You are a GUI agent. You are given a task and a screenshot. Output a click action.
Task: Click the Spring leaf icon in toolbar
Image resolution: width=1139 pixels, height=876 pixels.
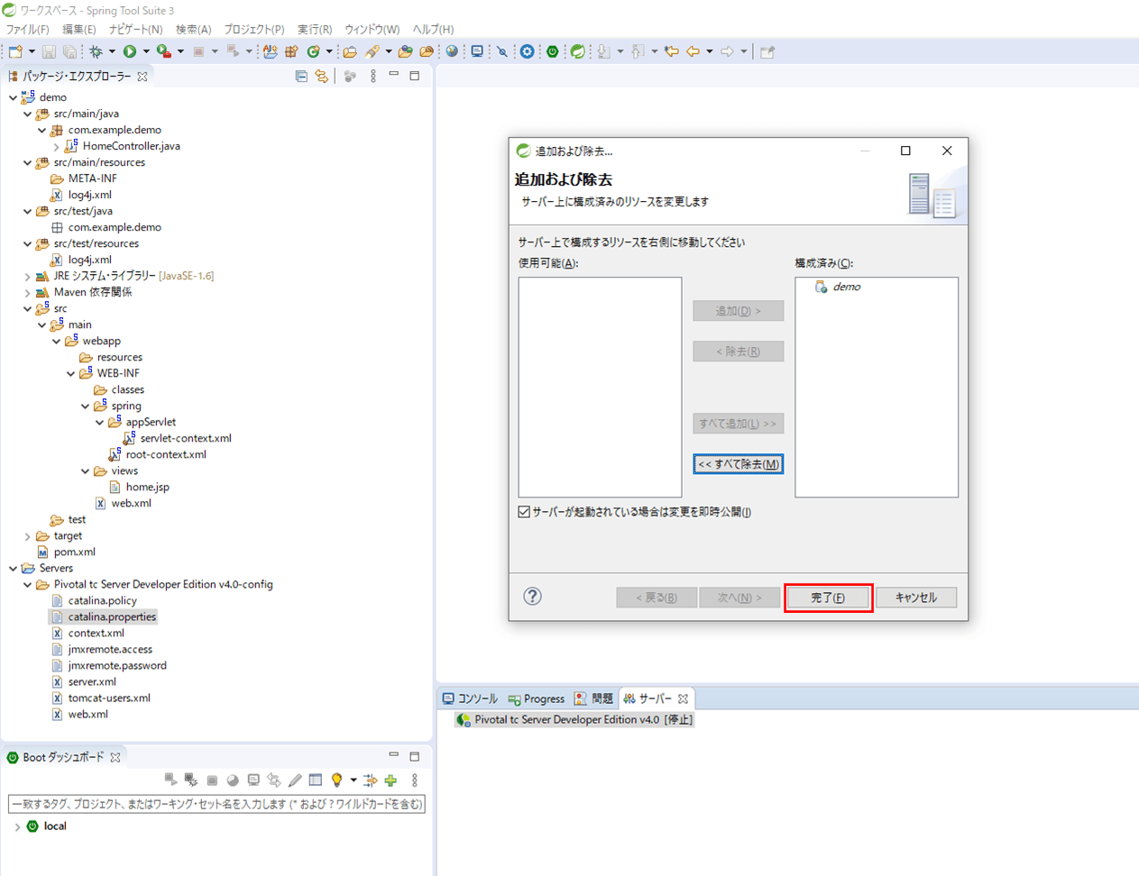coord(577,52)
